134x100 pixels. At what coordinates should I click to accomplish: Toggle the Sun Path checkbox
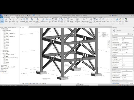coord(123,54)
